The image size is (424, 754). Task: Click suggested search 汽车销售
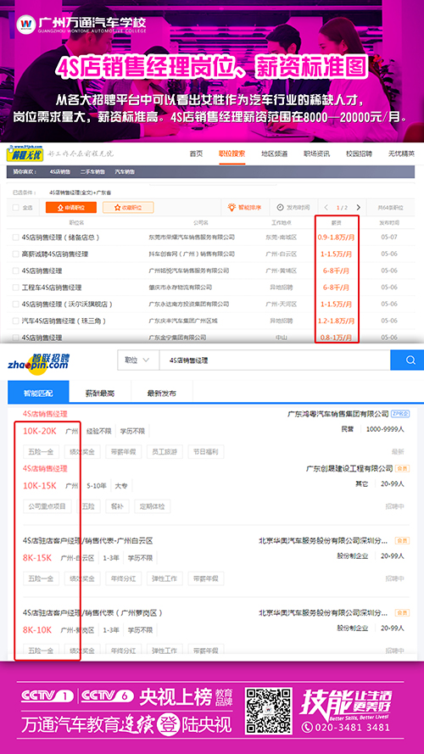125,171
